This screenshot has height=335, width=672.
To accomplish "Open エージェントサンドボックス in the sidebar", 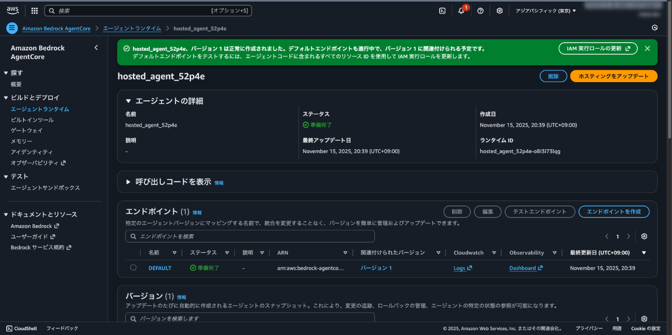I will (45, 188).
